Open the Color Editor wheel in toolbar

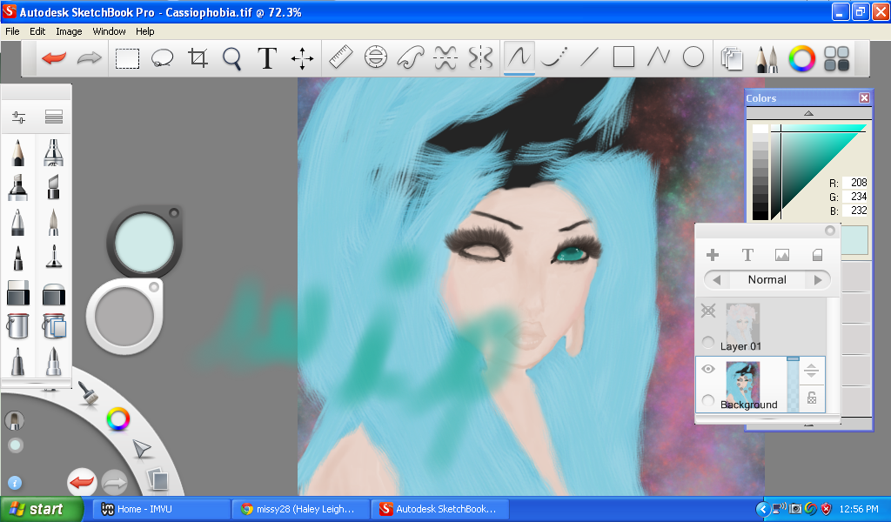(x=801, y=58)
